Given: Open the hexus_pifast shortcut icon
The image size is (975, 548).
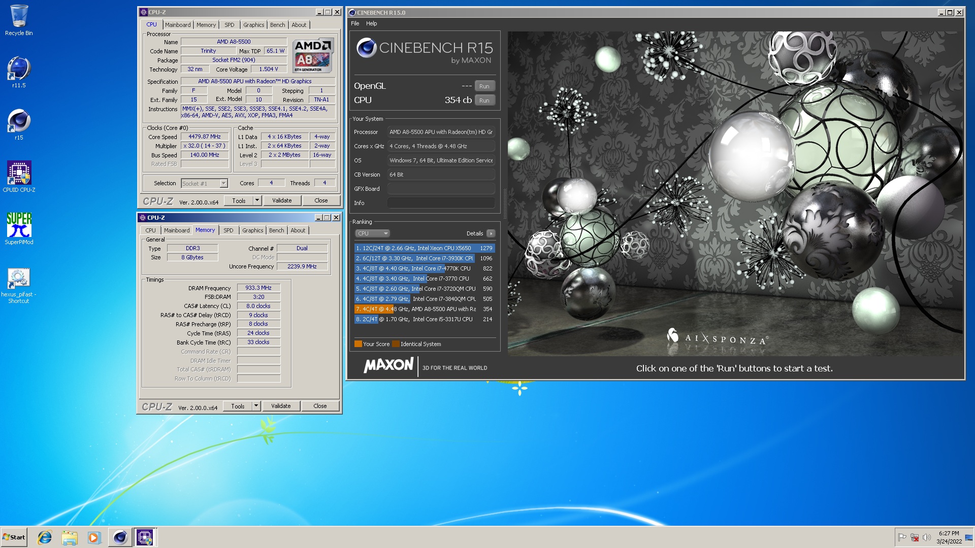Looking at the screenshot, I should tap(19, 286).
